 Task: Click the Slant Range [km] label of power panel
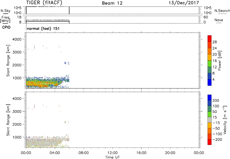pos(8,61)
